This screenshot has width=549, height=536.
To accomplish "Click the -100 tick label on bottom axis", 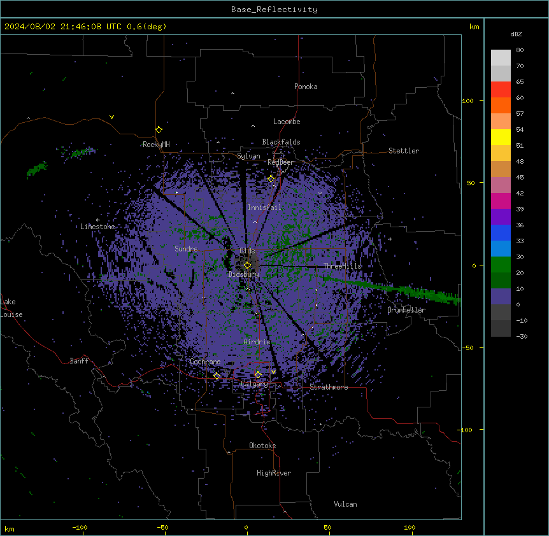I will coord(80,527).
